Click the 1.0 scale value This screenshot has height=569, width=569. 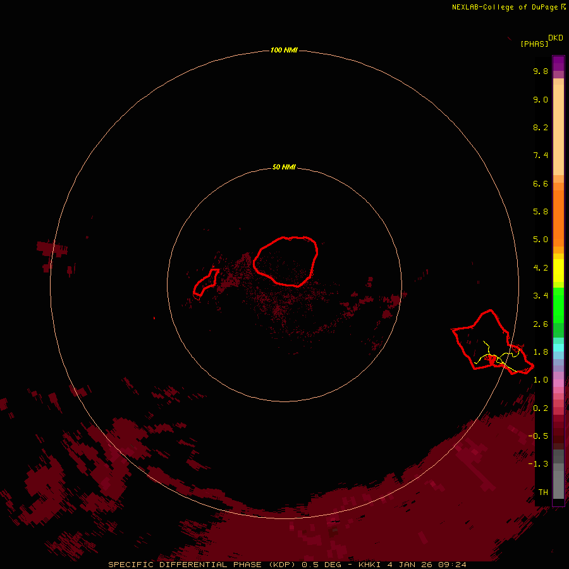click(x=541, y=380)
